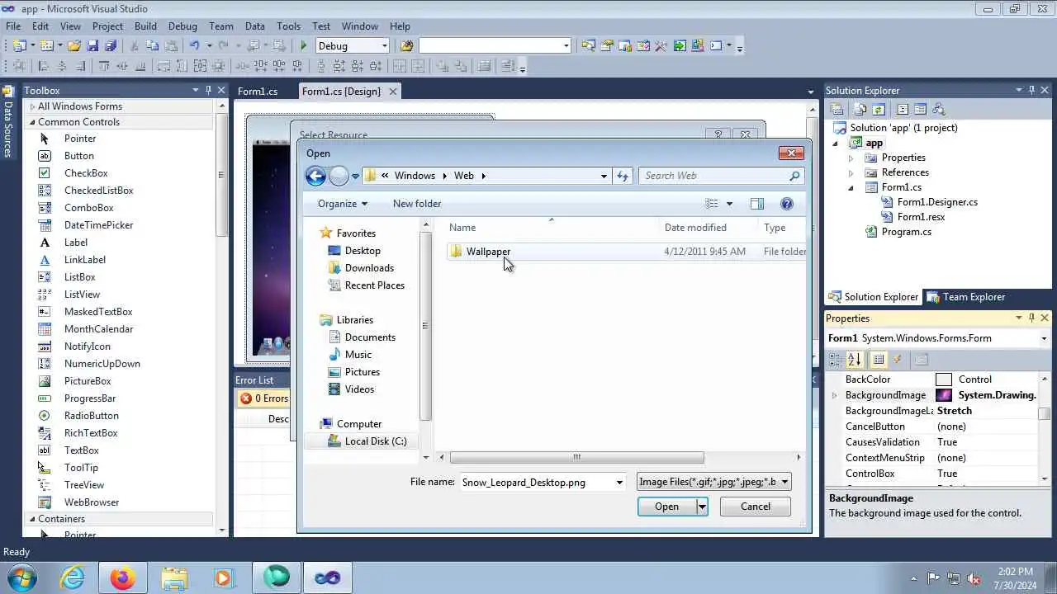Click the horizontal scrollbar in file list
This screenshot has height=594, width=1057.
(x=576, y=457)
